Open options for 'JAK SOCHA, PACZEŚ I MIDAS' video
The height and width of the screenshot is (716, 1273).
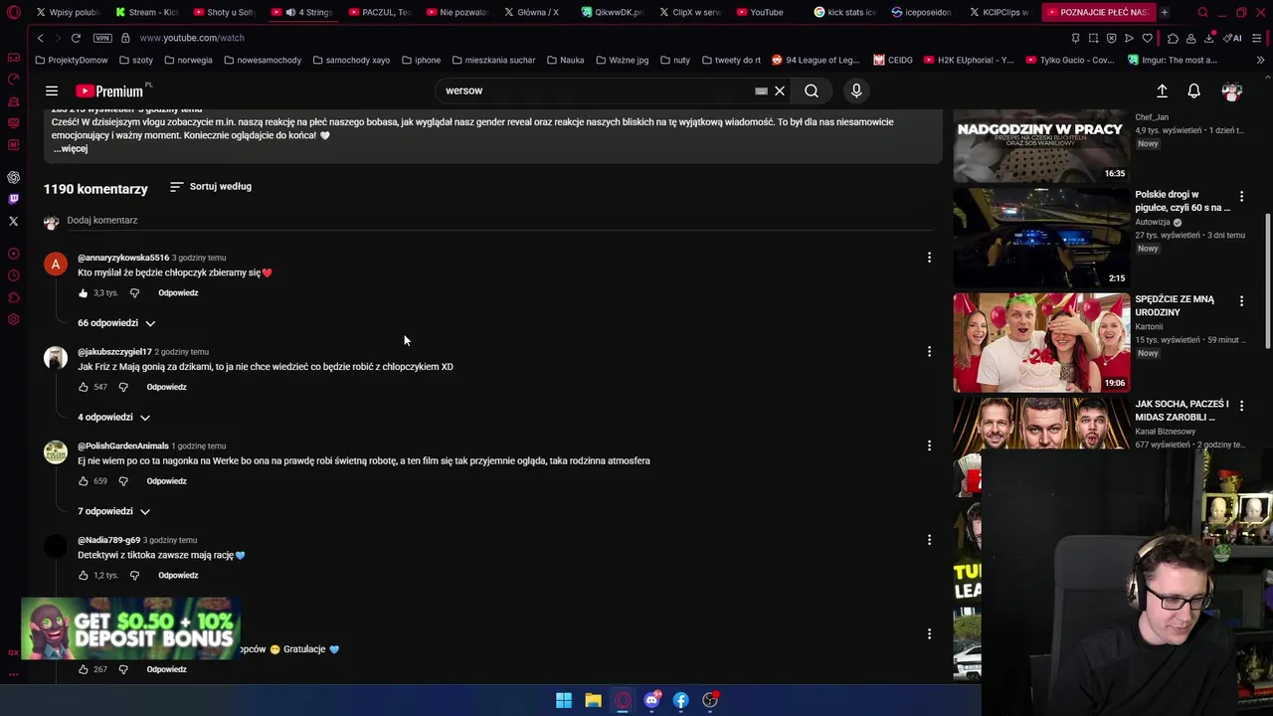tap(1241, 405)
